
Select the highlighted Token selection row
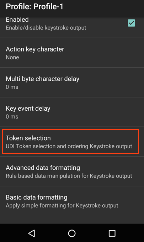[70, 142]
